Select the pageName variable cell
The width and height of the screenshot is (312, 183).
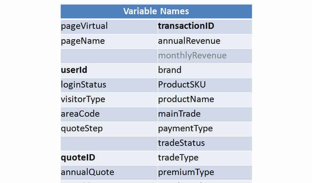coord(83,41)
